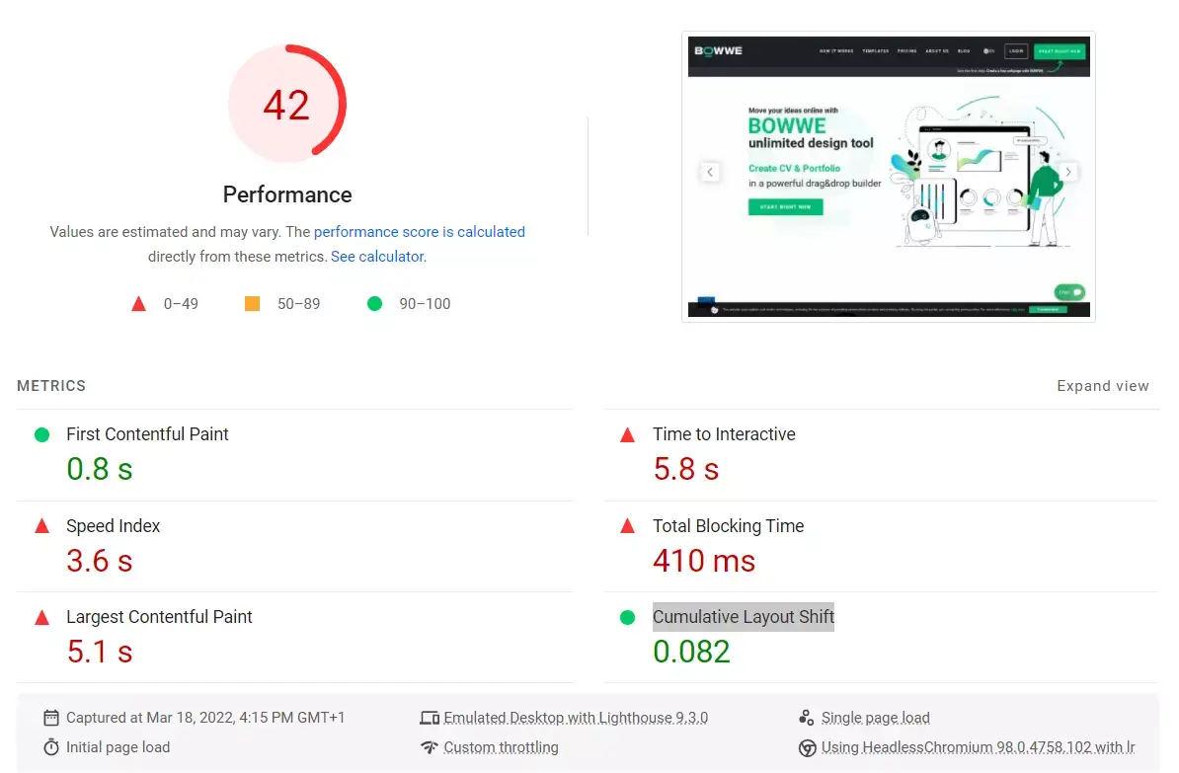Screen dimensions: 1179x773
Task: Click the 410 ms value
Action: (x=704, y=560)
